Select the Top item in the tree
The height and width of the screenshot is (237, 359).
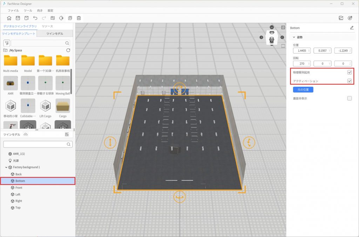coord(18,208)
